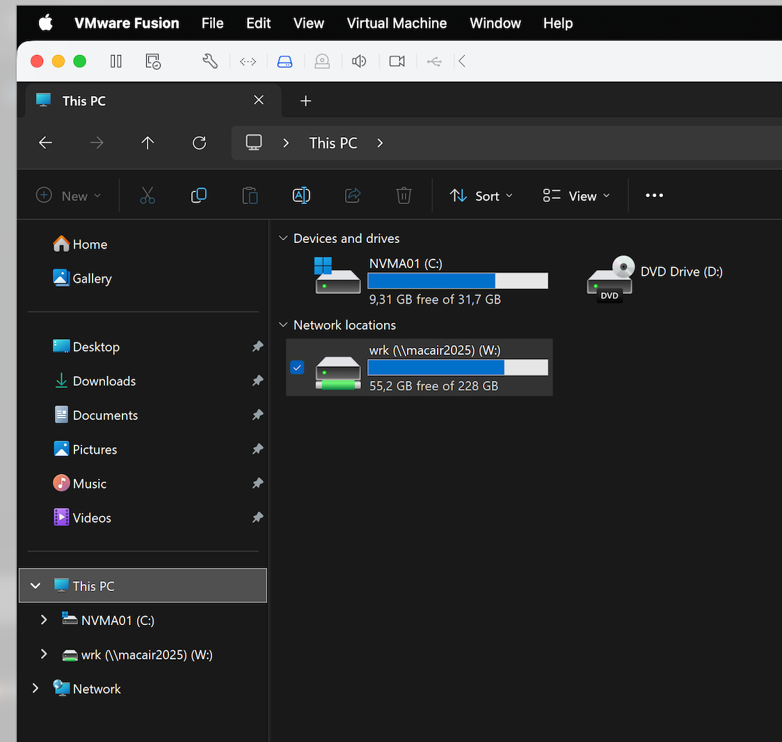This screenshot has width=782, height=742.
Task: Open Desktop in the sidebar
Action: 86,347
